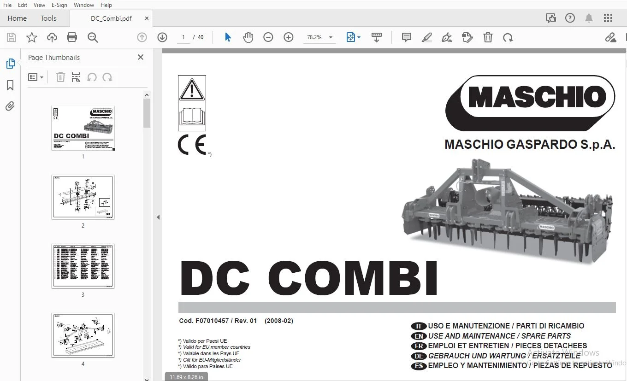This screenshot has height=381, width=627.
Task: Rotate the page clockwise in the main toolbar
Action: [x=508, y=37]
